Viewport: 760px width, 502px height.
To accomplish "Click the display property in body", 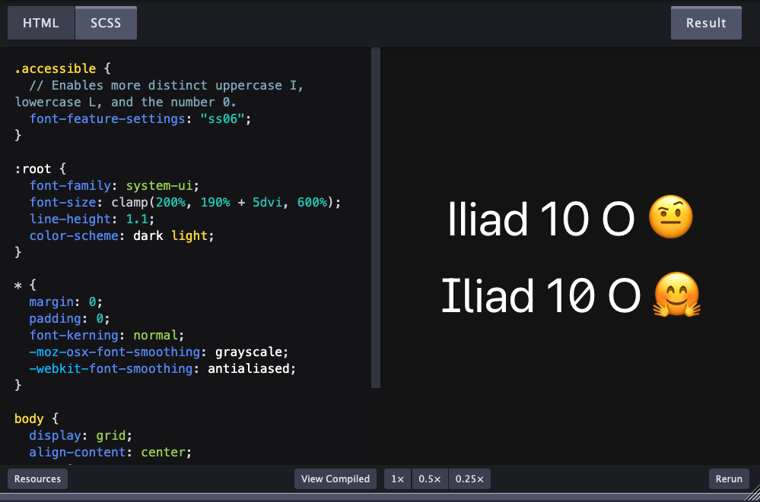I will (x=55, y=436).
